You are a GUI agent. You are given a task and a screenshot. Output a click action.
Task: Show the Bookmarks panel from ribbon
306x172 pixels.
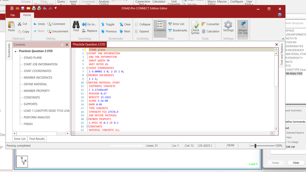tap(177, 30)
